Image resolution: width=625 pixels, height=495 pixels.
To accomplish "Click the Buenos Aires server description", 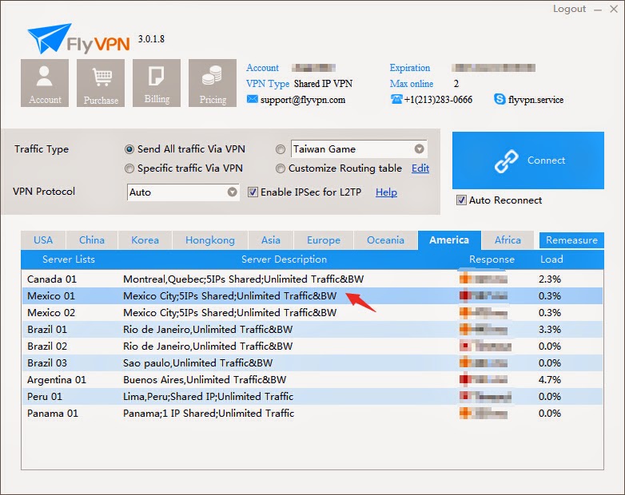I will (x=205, y=380).
